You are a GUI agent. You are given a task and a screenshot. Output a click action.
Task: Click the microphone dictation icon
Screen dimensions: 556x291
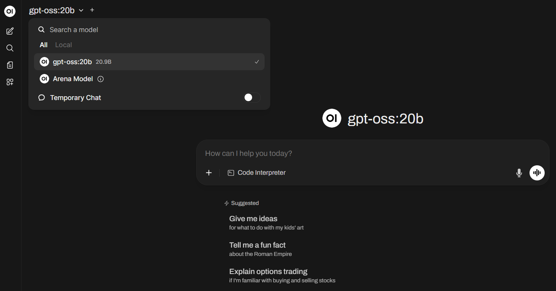coord(519,173)
